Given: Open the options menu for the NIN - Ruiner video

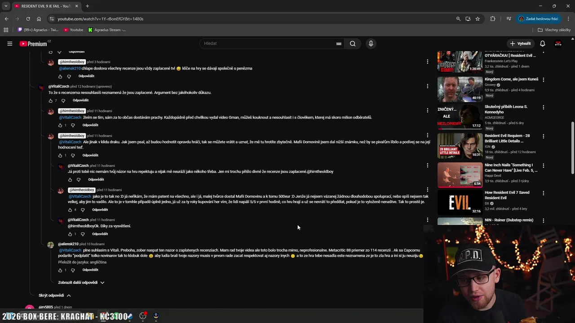Looking at the screenshot, I should point(543,220).
